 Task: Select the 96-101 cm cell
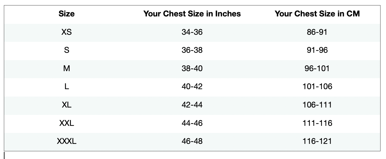click(x=317, y=69)
